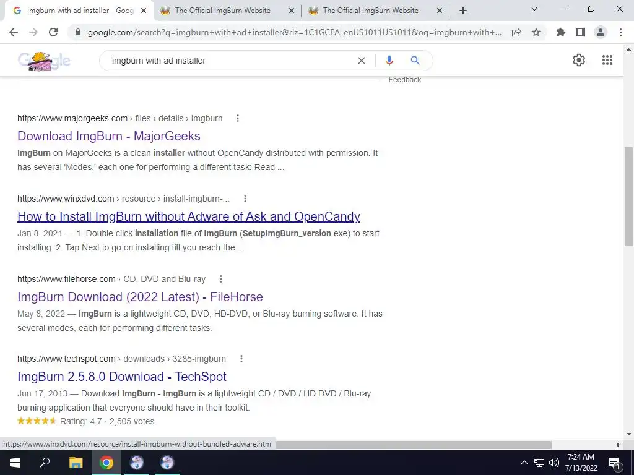Open the Windows notification center
Viewport: 634px width, 475px height.
click(x=615, y=463)
